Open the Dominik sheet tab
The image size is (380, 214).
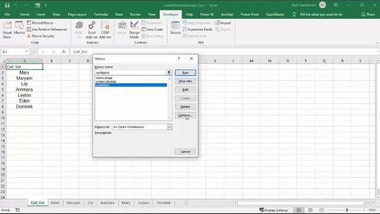[164, 203]
